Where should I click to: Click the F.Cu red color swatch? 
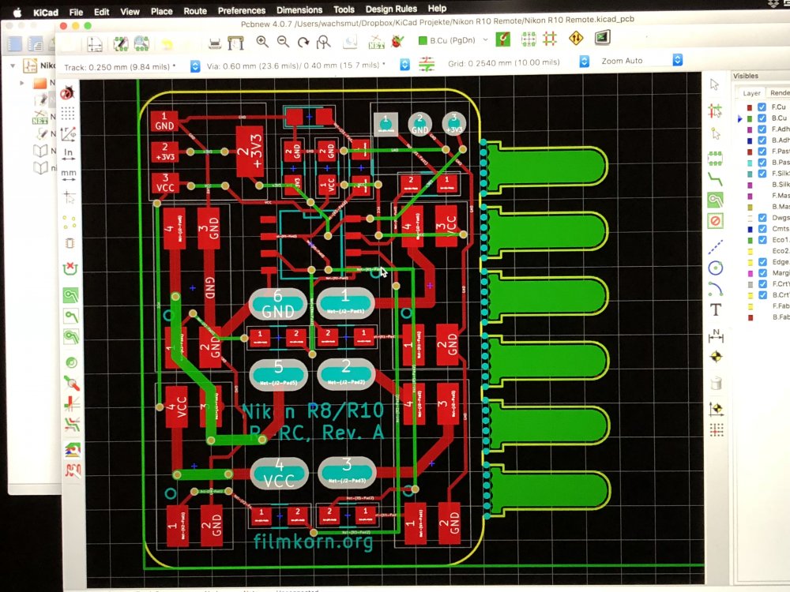[x=750, y=107]
